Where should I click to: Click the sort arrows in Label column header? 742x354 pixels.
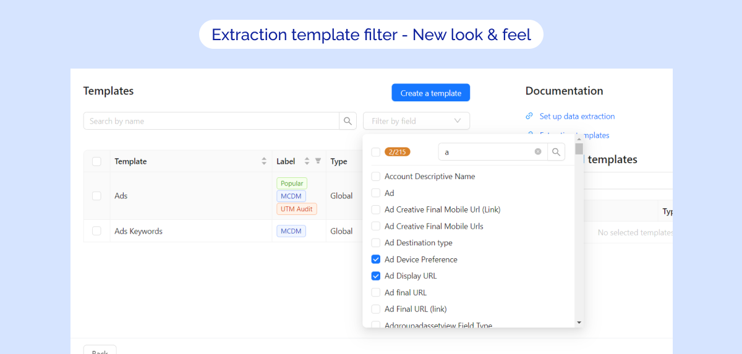tap(307, 161)
